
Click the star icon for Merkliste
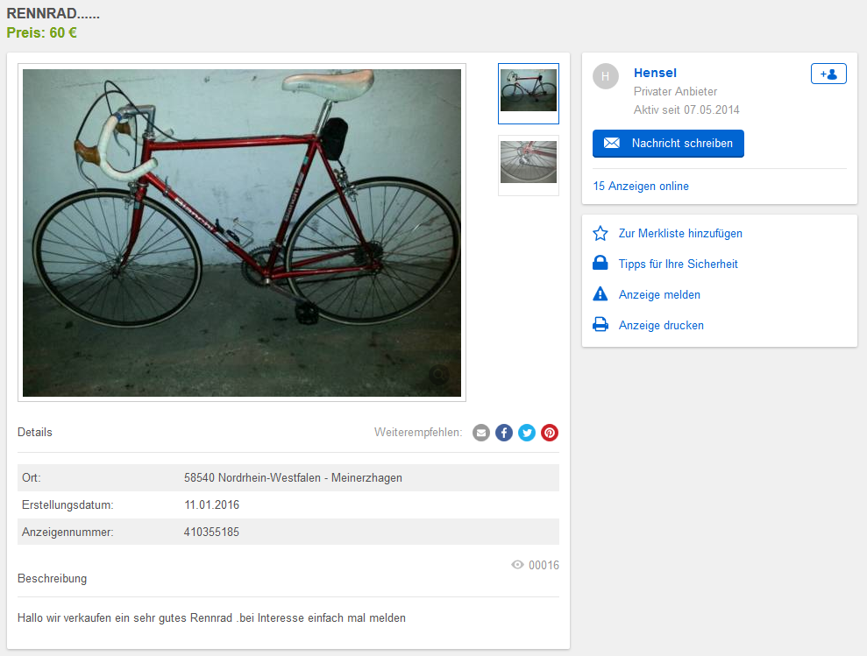pyautogui.click(x=601, y=233)
